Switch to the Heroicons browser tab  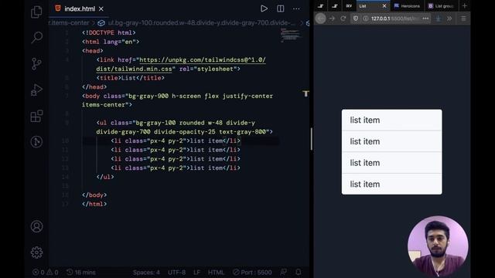pos(407,6)
